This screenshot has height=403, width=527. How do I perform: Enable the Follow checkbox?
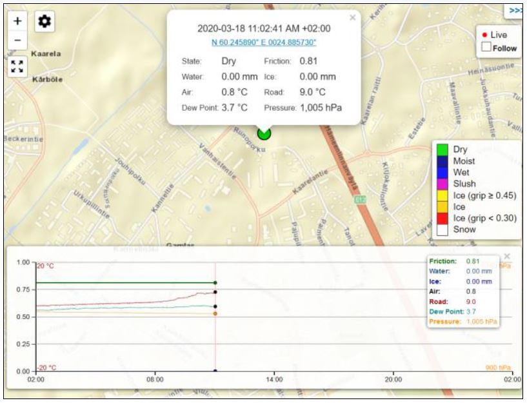(x=486, y=48)
